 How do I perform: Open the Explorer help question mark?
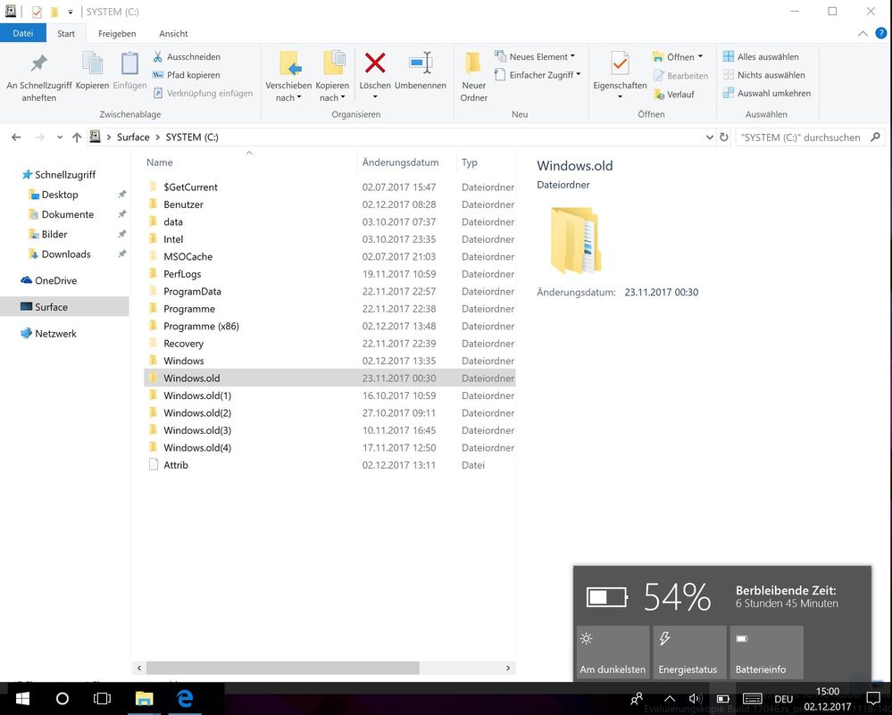880,33
